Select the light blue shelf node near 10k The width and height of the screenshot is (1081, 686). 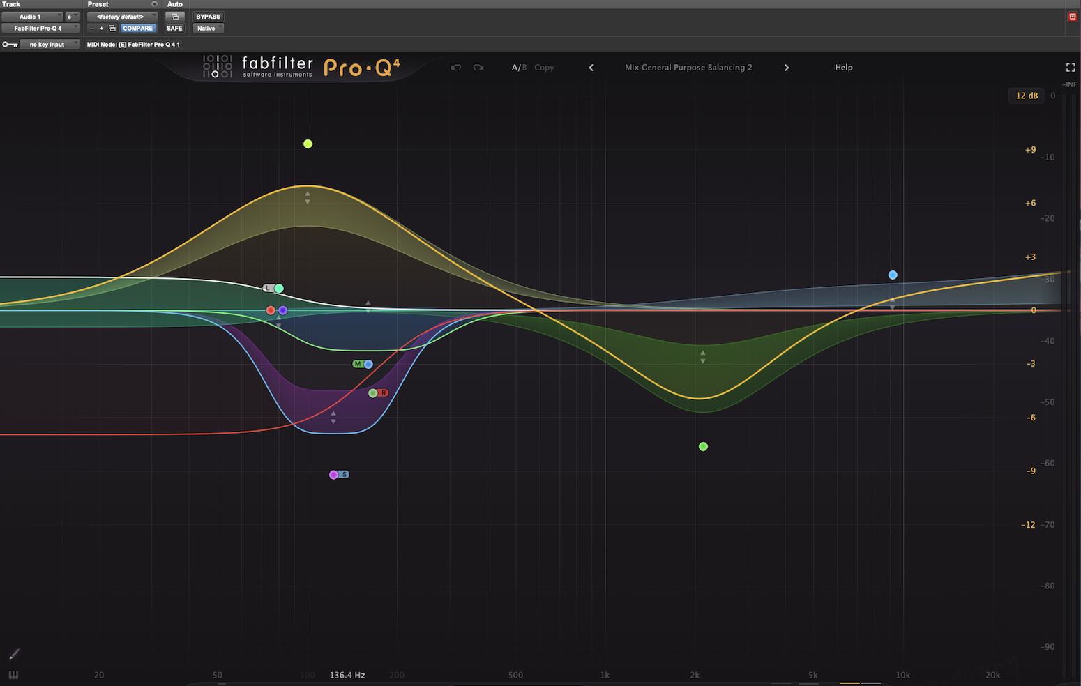click(x=893, y=275)
